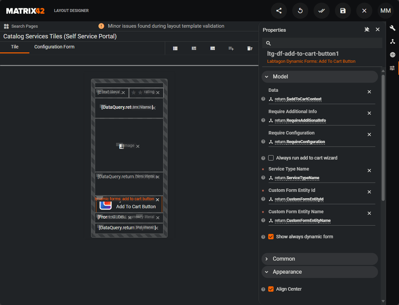Open Search Pages
This screenshot has width=399, height=305.
pyautogui.click(x=21, y=26)
